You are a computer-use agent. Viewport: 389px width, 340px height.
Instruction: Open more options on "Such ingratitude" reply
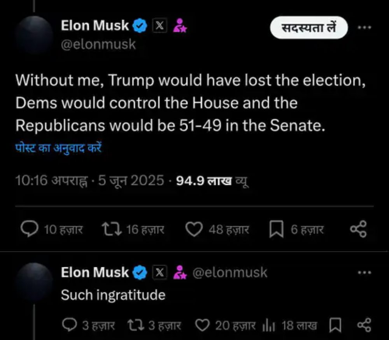pos(364,272)
